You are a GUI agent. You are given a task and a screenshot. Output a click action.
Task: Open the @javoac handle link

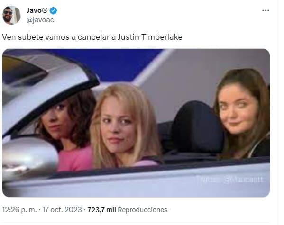click(40, 20)
